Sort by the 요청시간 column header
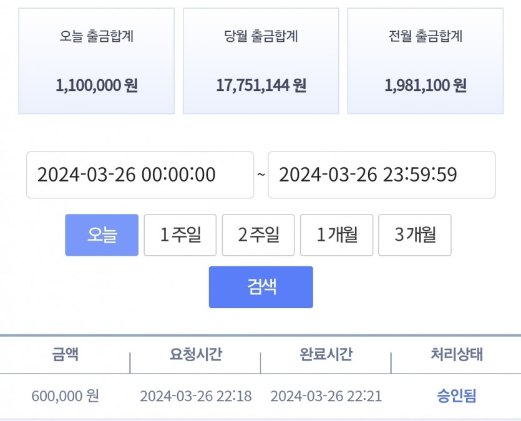This screenshot has height=421, width=521. pos(195,354)
